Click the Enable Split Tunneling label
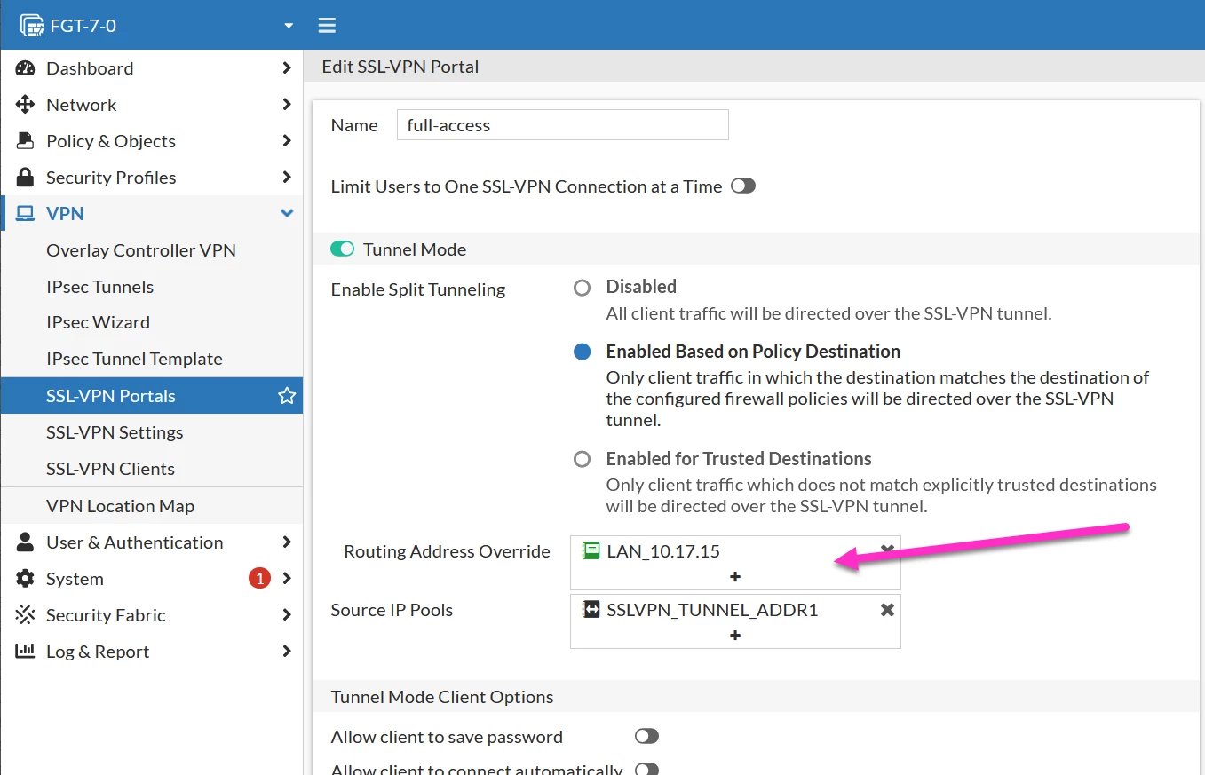Viewport: 1205px width, 775px height. tap(418, 289)
